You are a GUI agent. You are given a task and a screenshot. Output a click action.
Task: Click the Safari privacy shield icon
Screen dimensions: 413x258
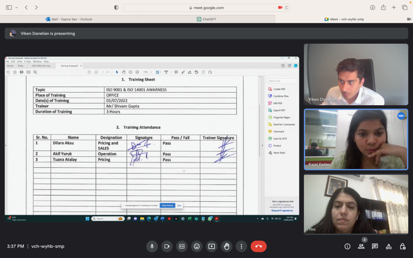[116, 7]
